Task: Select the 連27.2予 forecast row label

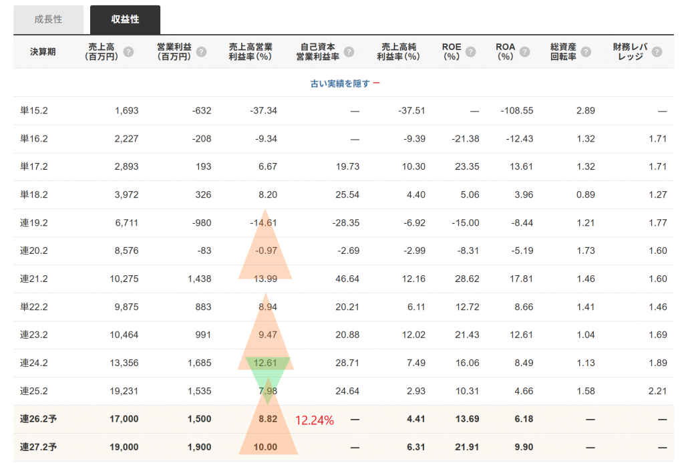Action: coord(38,447)
